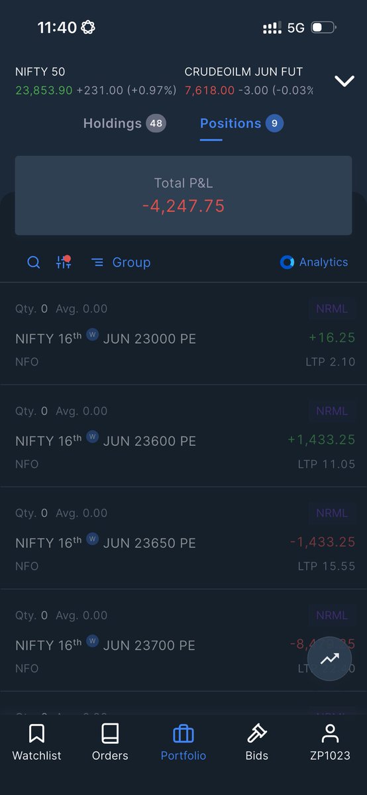Screen dimensions: 367x795
Task: Tap the Total P&L card
Action: pyautogui.click(x=183, y=195)
